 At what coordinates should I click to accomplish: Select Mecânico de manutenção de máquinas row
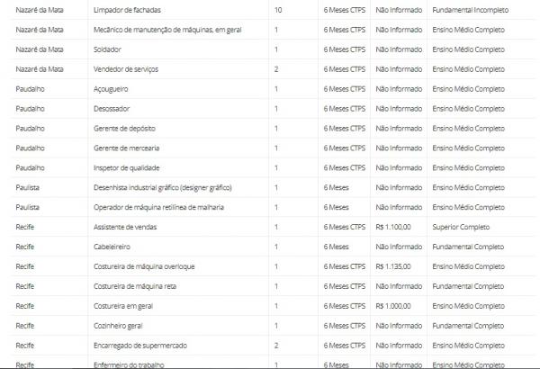272,30
